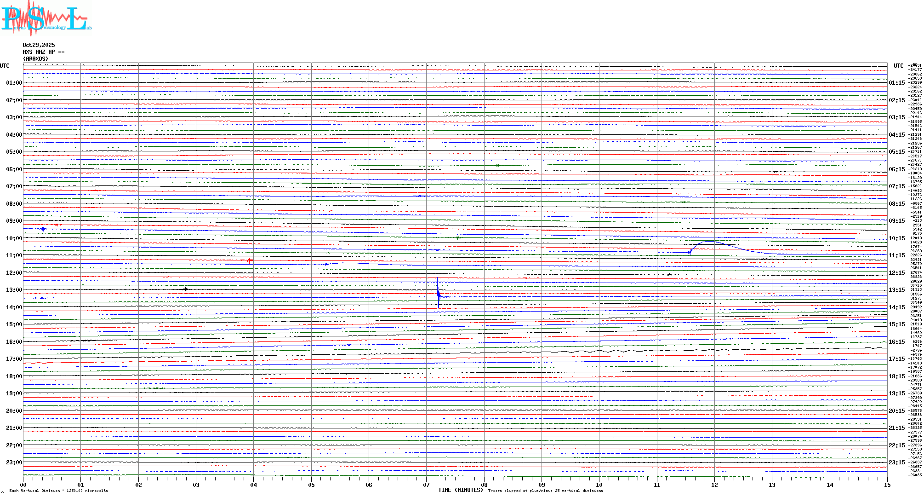
Task: Click the black event on the 13:00 trace
Action: click(185, 289)
